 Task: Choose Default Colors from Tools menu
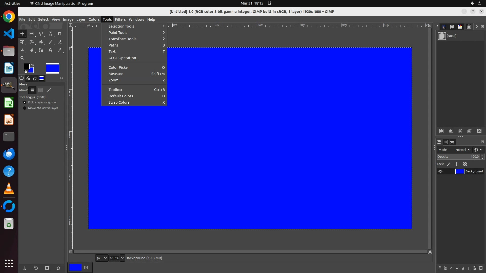[121, 96]
